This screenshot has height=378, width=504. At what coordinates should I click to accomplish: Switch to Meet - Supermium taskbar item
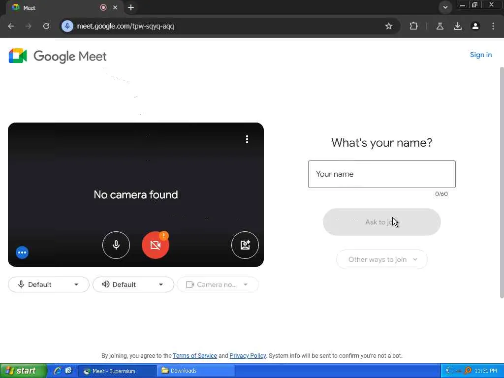117,371
